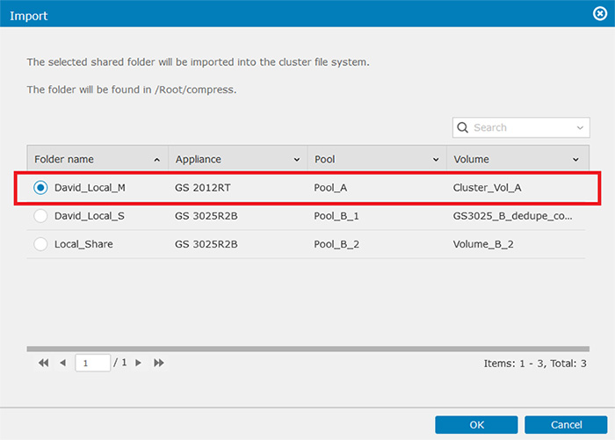Confirm import with OK button
The height and width of the screenshot is (440, 615).
click(x=476, y=425)
